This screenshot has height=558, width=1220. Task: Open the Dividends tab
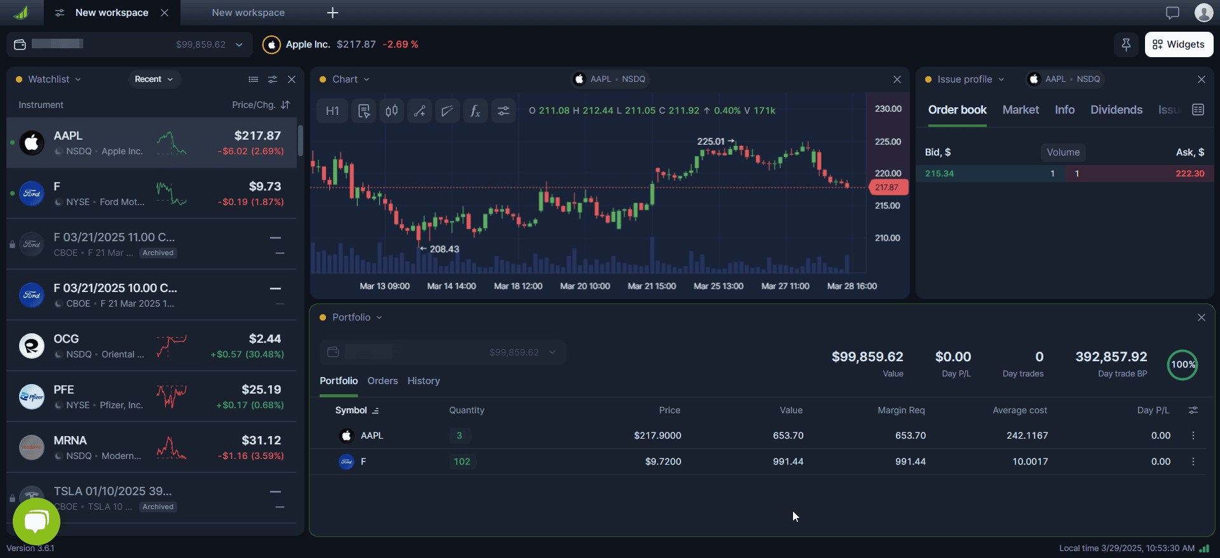(1116, 110)
